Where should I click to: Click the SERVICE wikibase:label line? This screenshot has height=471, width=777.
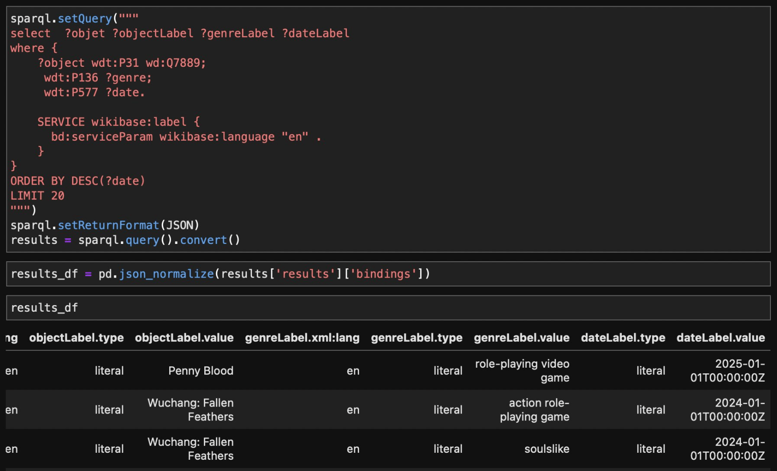[119, 122]
